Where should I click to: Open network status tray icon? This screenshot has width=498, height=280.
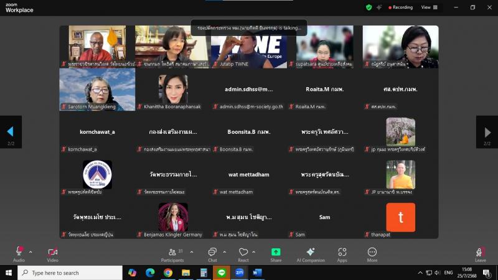click(429, 273)
